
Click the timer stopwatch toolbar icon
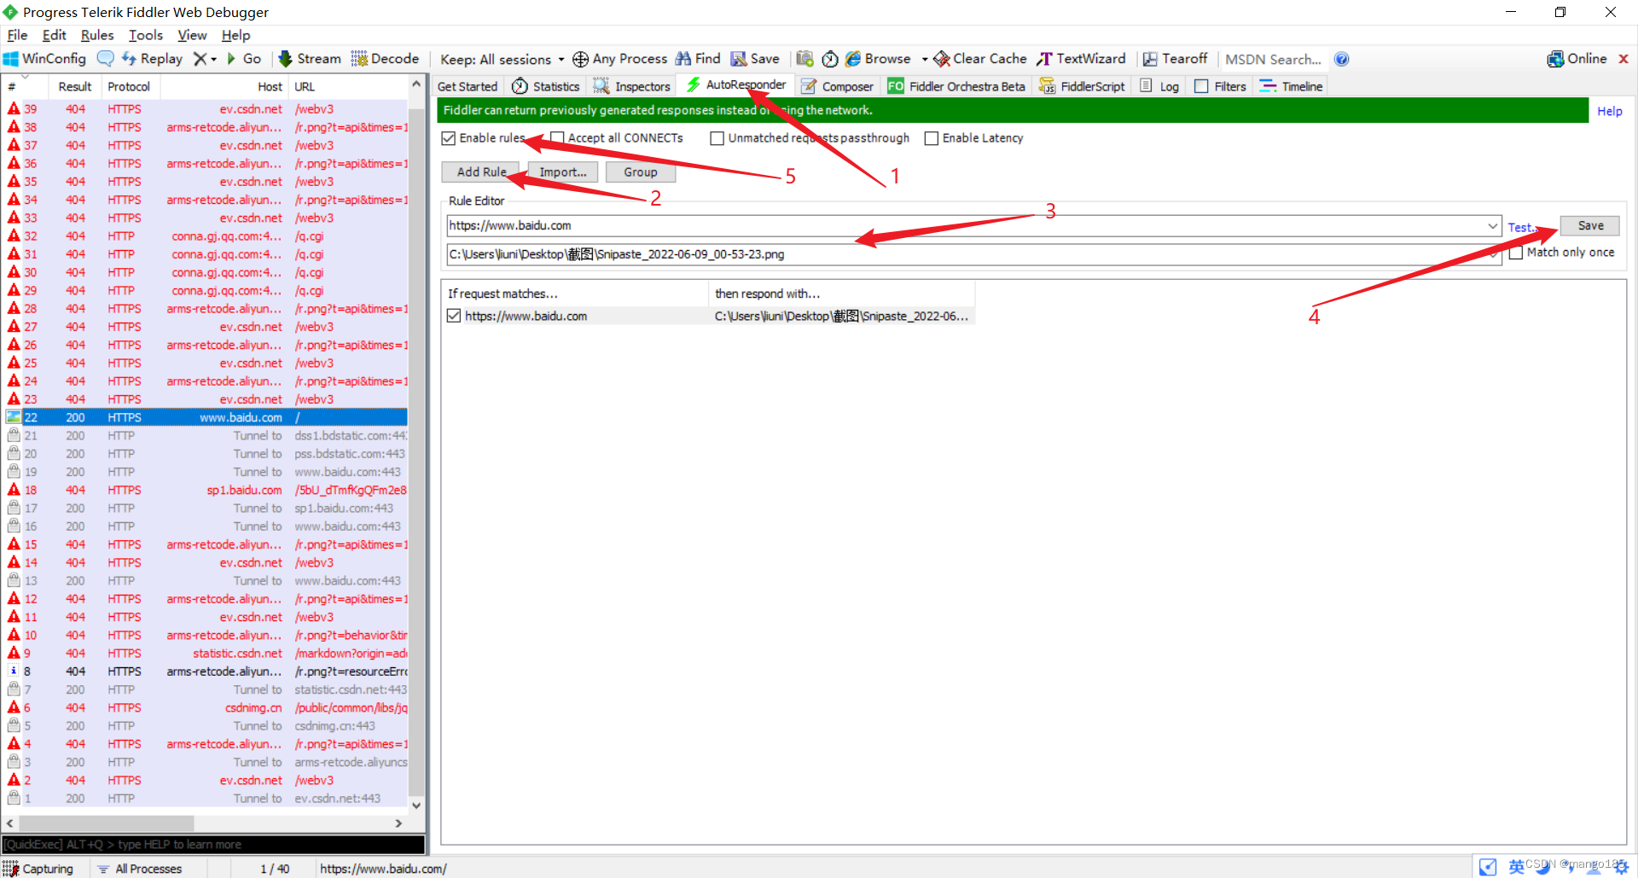[830, 59]
